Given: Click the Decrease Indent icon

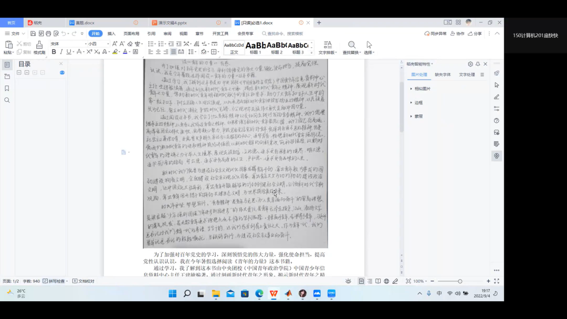Looking at the screenshot, I should (171, 44).
